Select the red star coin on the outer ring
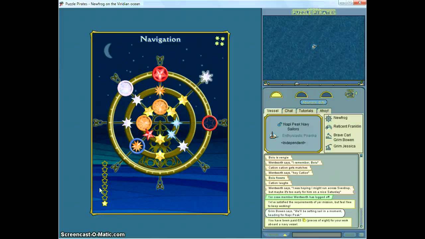The height and width of the screenshot is (239, 425). coord(160,74)
